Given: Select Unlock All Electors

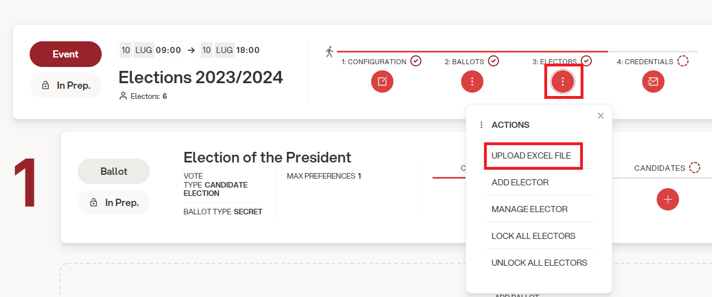Looking at the screenshot, I should point(539,263).
